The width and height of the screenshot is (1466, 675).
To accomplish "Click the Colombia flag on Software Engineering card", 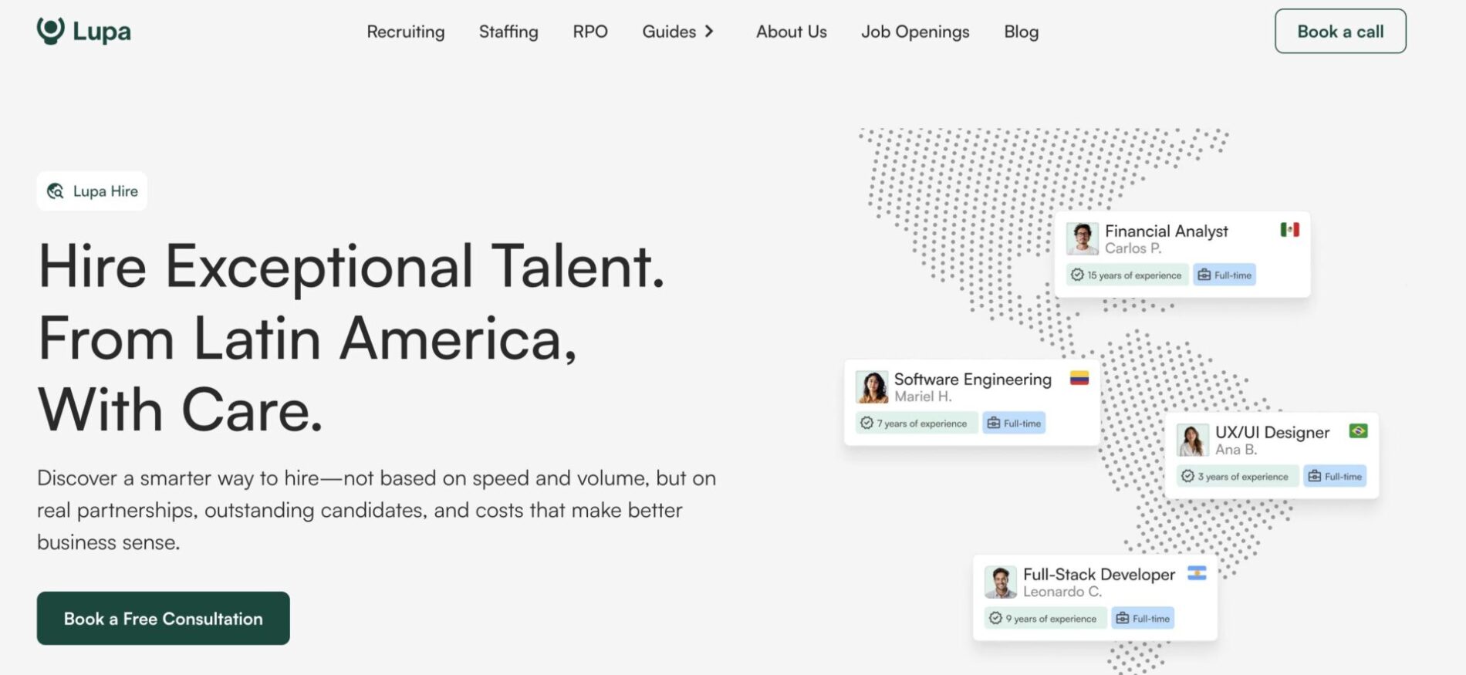I will pyautogui.click(x=1079, y=378).
